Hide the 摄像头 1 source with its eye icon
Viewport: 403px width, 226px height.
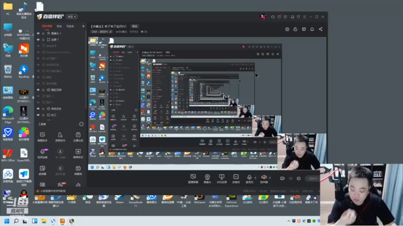pos(38,33)
